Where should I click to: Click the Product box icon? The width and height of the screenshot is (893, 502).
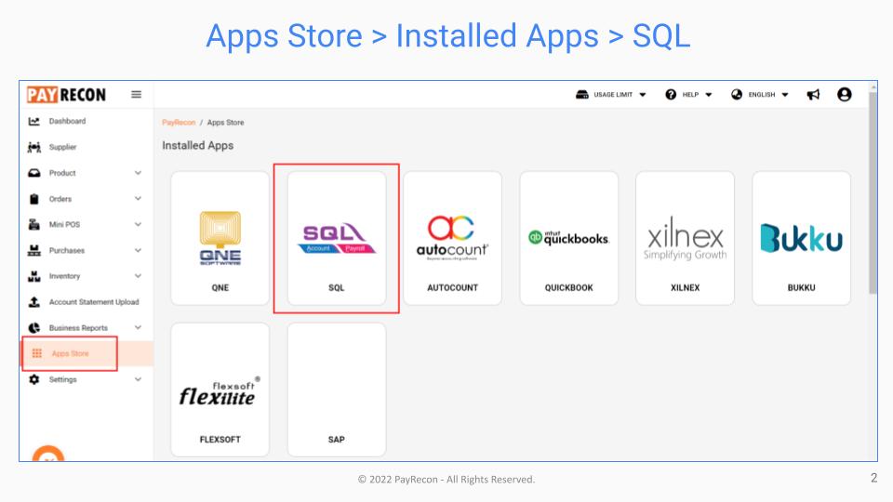click(34, 173)
